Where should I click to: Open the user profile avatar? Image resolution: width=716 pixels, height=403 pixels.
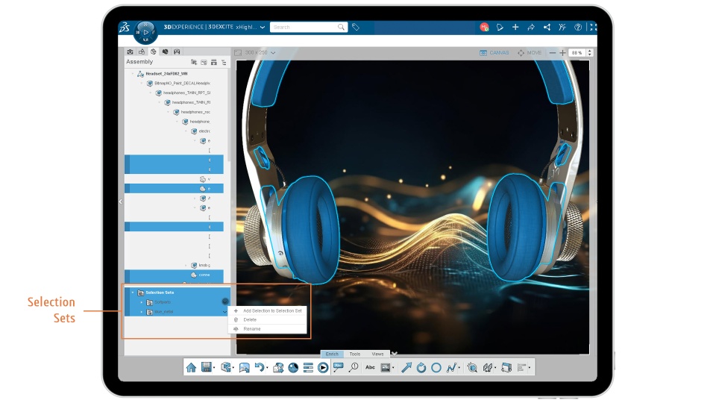click(x=485, y=28)
